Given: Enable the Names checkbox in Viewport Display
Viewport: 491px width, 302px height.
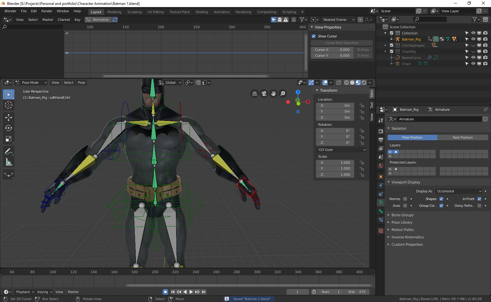Looking at the screenshot, I should coord(405,199).
